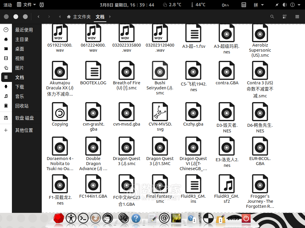Open the 活动 activities overview
This screenshot has width=305, height=228.
[x=7, y=5]
